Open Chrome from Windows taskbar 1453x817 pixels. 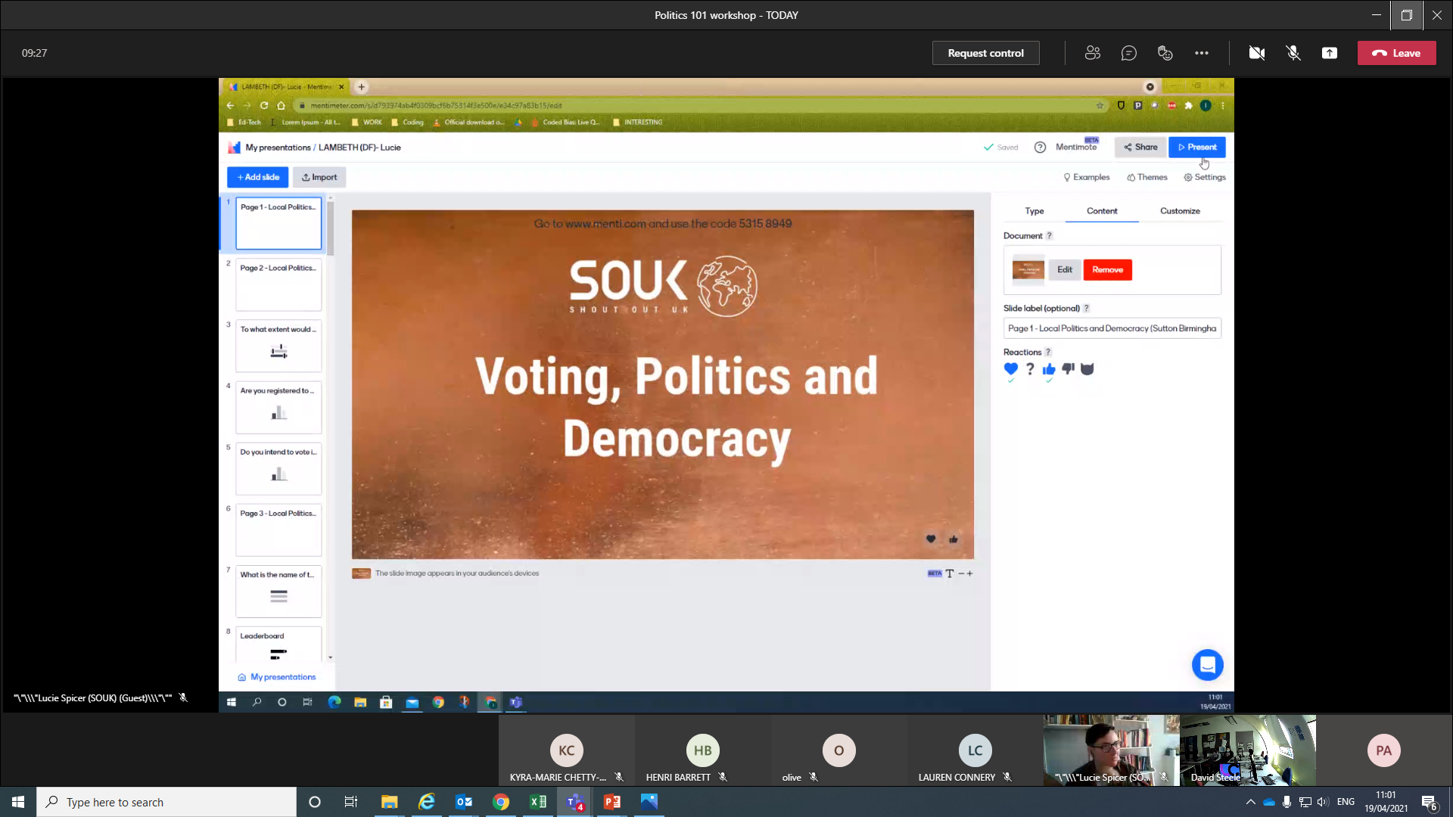(500, 802)
